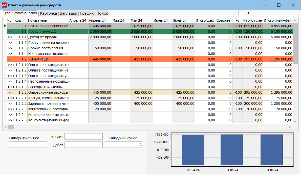Focus the Кредит input field
This screenshot has width=301, height=175.
point(83,136)
